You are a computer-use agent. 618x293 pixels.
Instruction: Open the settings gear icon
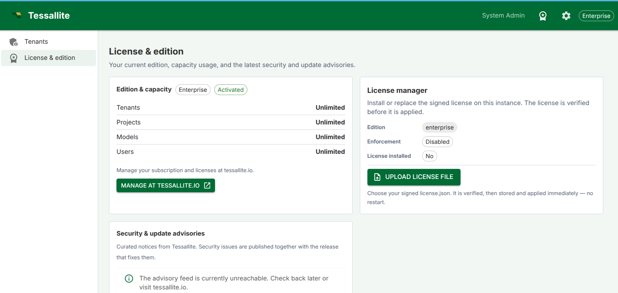[x=566, y=16]
